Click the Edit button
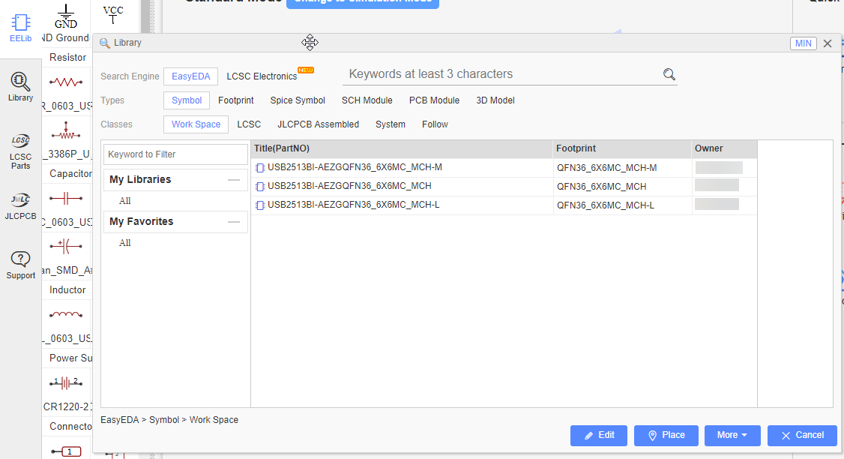 click(x=598, y=435)
